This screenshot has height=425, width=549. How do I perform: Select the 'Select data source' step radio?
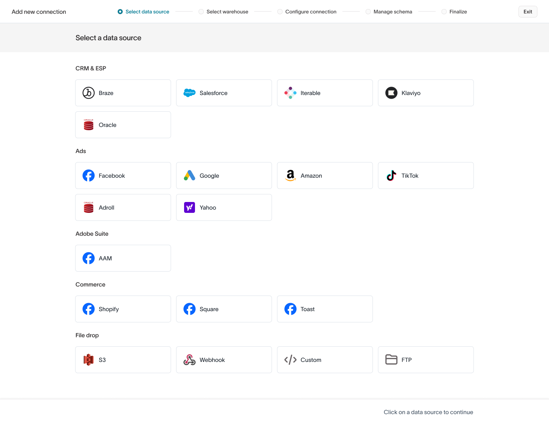(120, 12)
